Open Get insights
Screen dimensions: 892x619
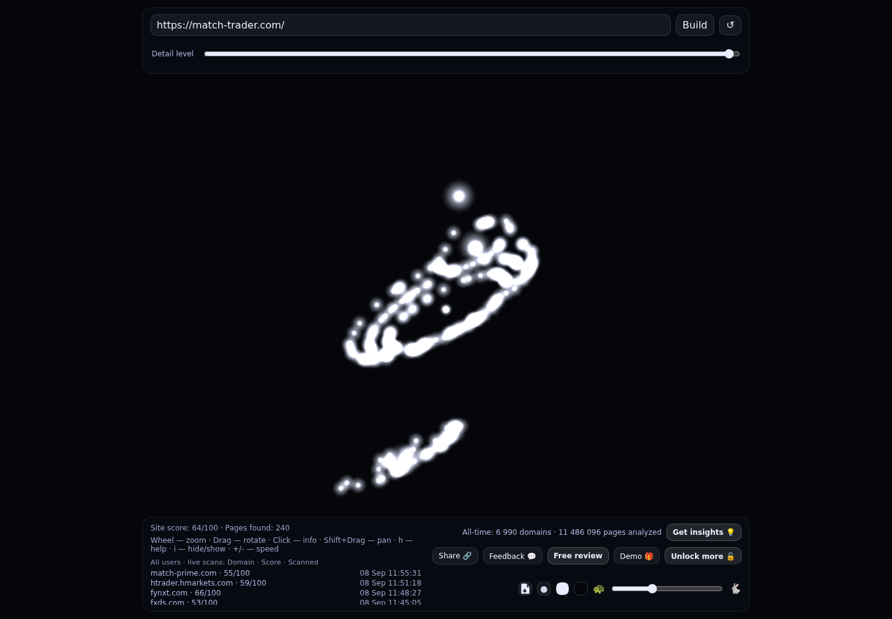pos(704,532)
